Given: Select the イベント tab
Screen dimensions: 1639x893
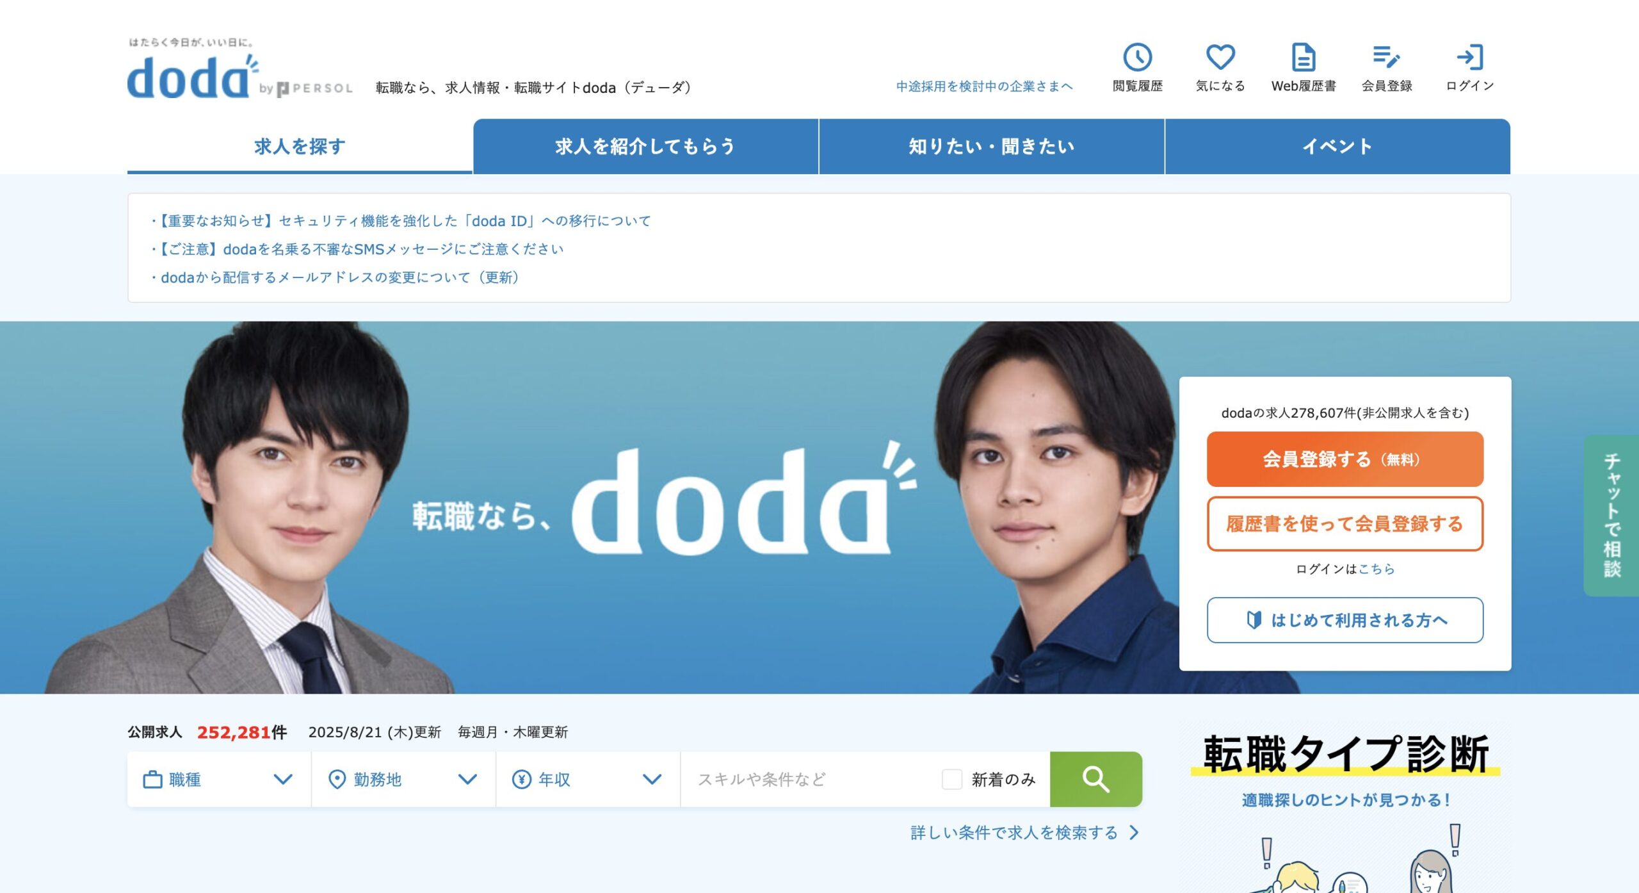Looking at the screenshot, I should click(1337, 146).
